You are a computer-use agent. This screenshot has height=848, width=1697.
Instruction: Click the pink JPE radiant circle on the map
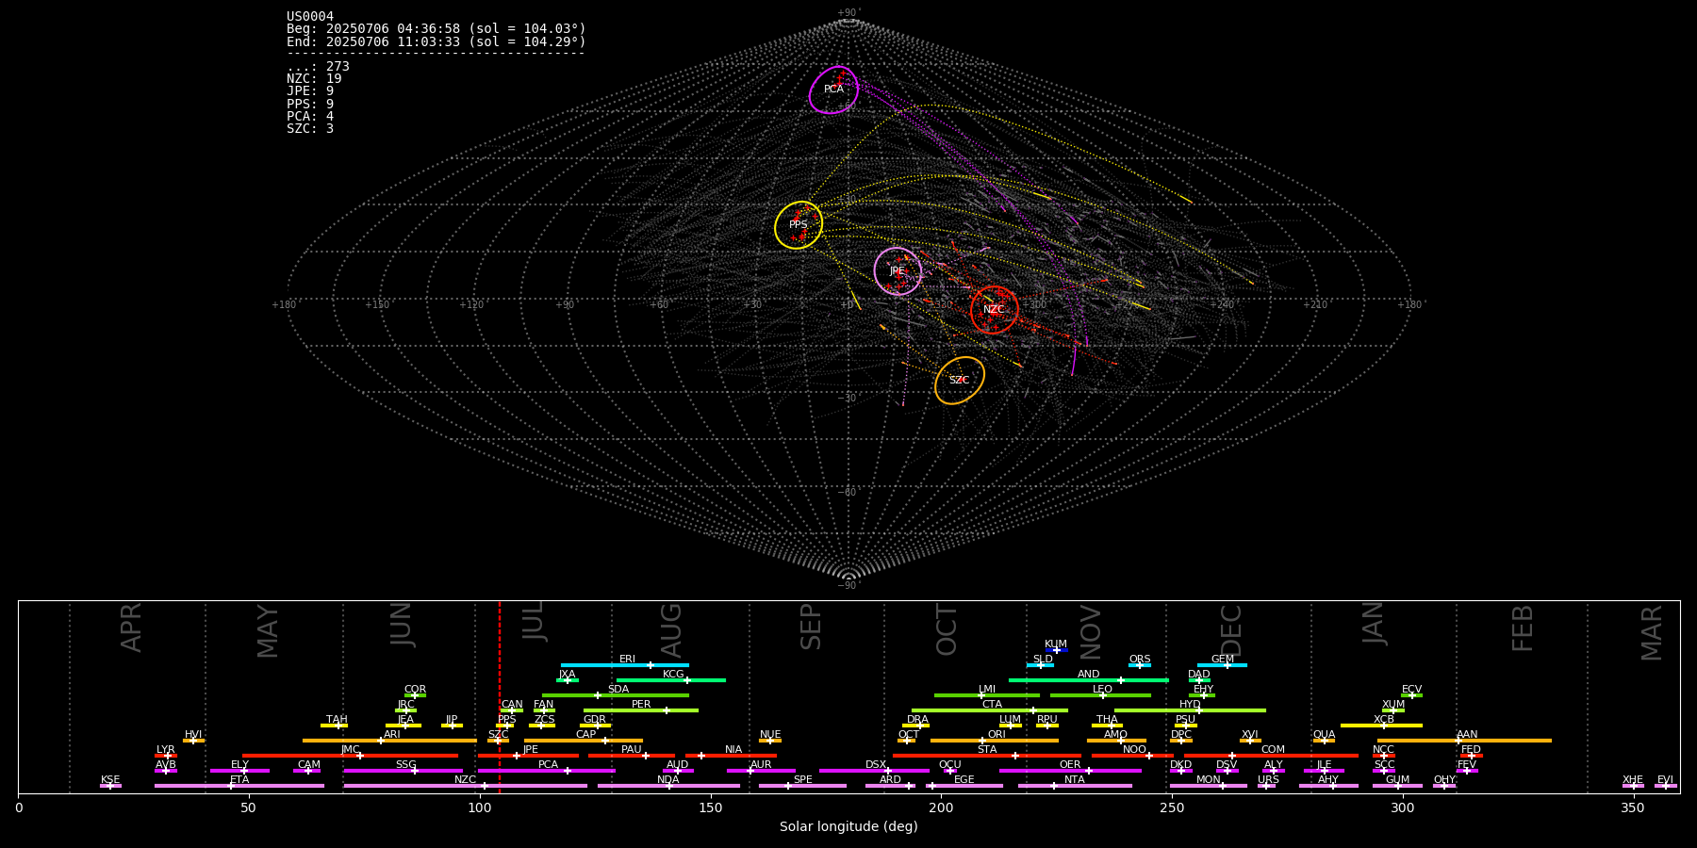(x=898, y=271)
